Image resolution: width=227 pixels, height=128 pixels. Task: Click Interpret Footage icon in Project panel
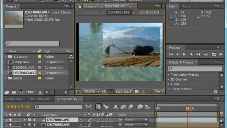click(7, 92)
